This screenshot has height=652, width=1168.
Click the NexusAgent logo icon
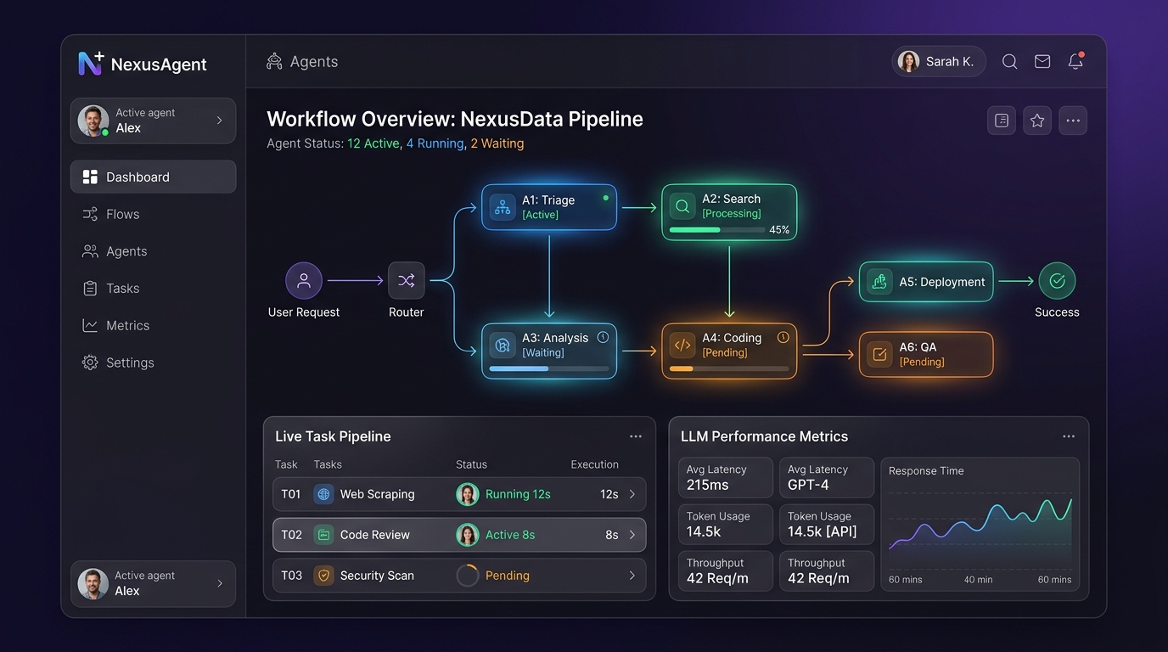91,63
